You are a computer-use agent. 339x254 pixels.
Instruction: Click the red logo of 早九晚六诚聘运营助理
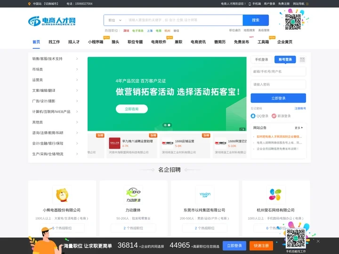[x=114, y=143]
